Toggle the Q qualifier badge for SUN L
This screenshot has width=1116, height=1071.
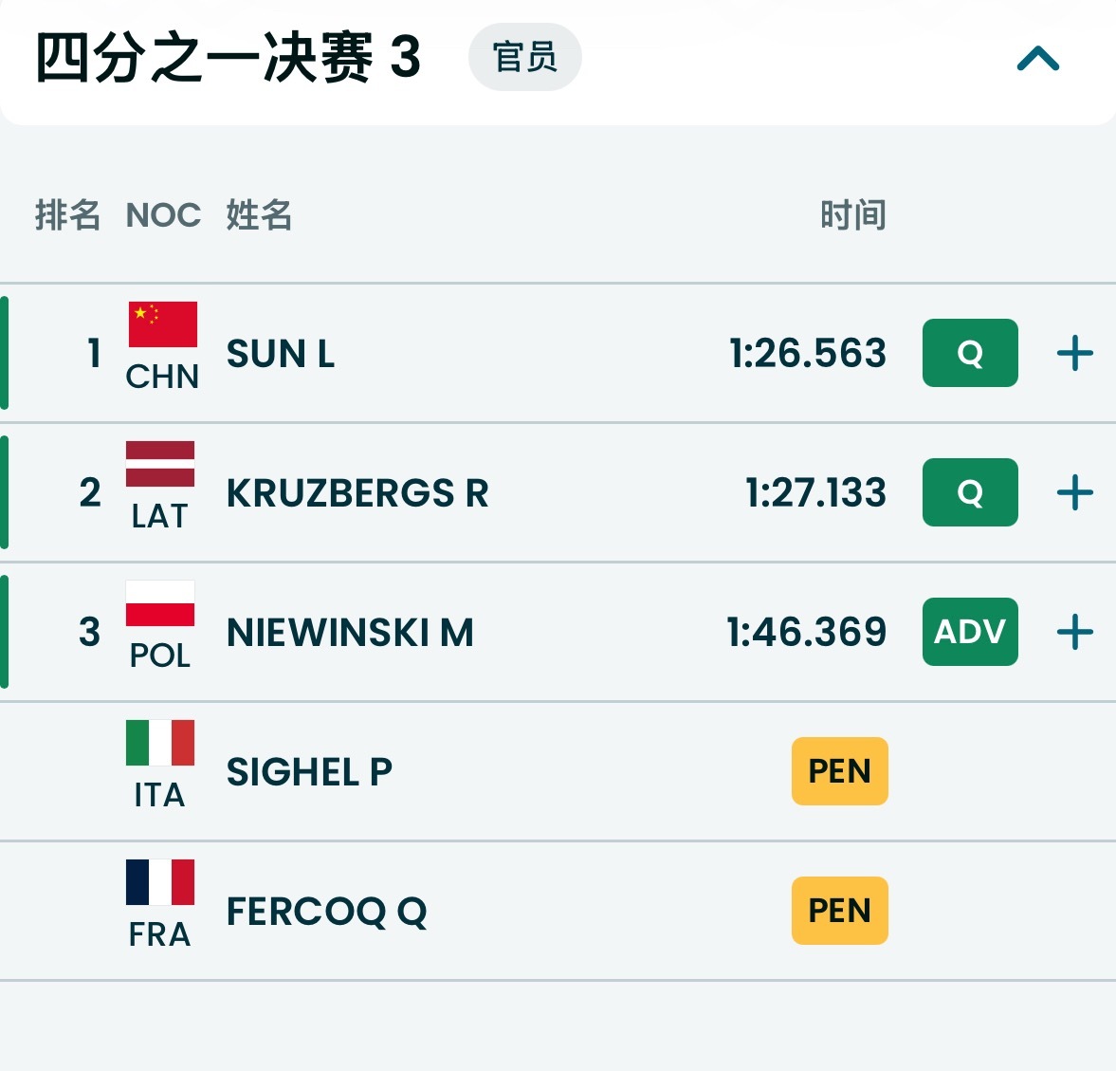tap(969, 354)
